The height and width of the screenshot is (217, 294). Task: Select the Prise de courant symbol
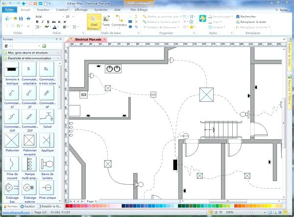point(12,164)
